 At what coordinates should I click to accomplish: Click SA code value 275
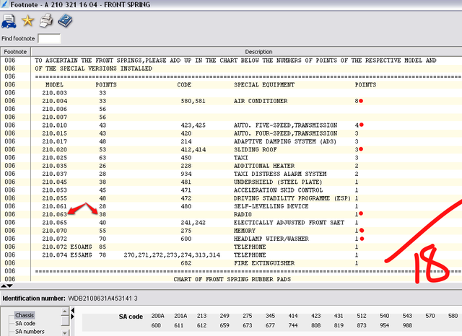pos(247,316)
